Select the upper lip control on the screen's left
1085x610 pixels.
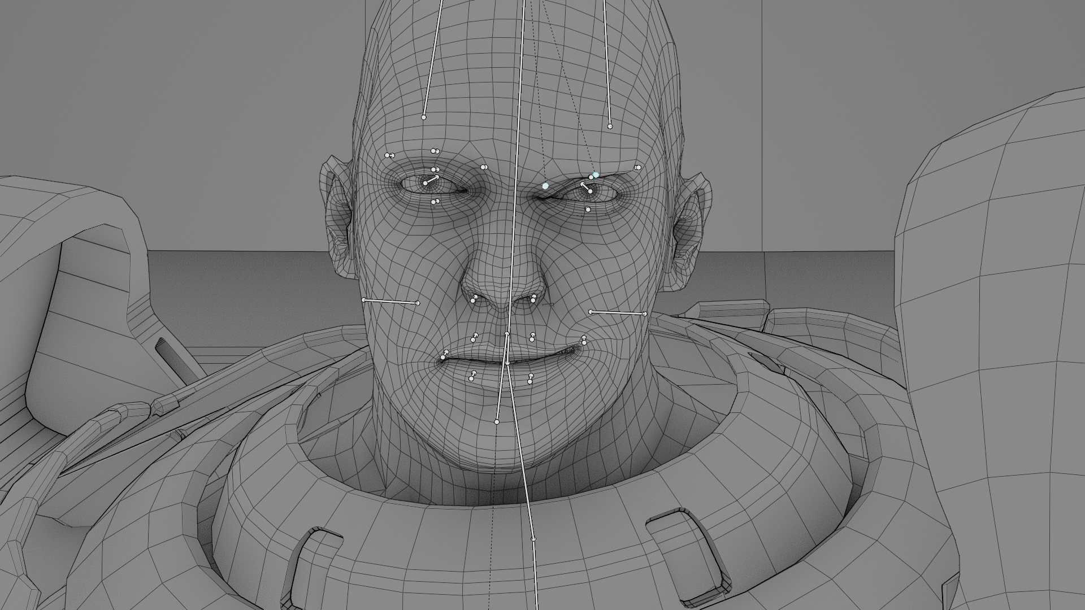[x=475, y=337]
